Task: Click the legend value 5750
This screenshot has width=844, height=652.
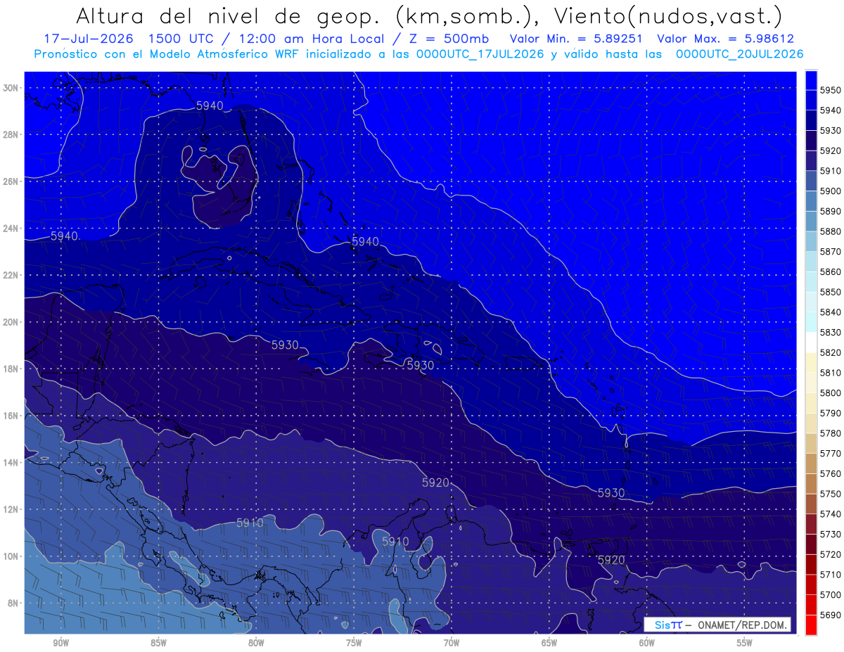Action: (831, 494)
